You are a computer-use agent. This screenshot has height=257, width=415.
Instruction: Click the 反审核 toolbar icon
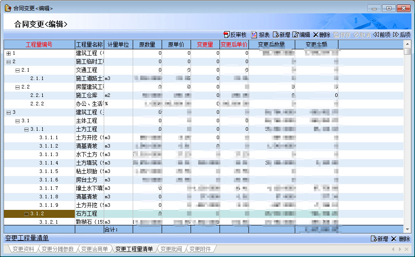click(227, 35)
